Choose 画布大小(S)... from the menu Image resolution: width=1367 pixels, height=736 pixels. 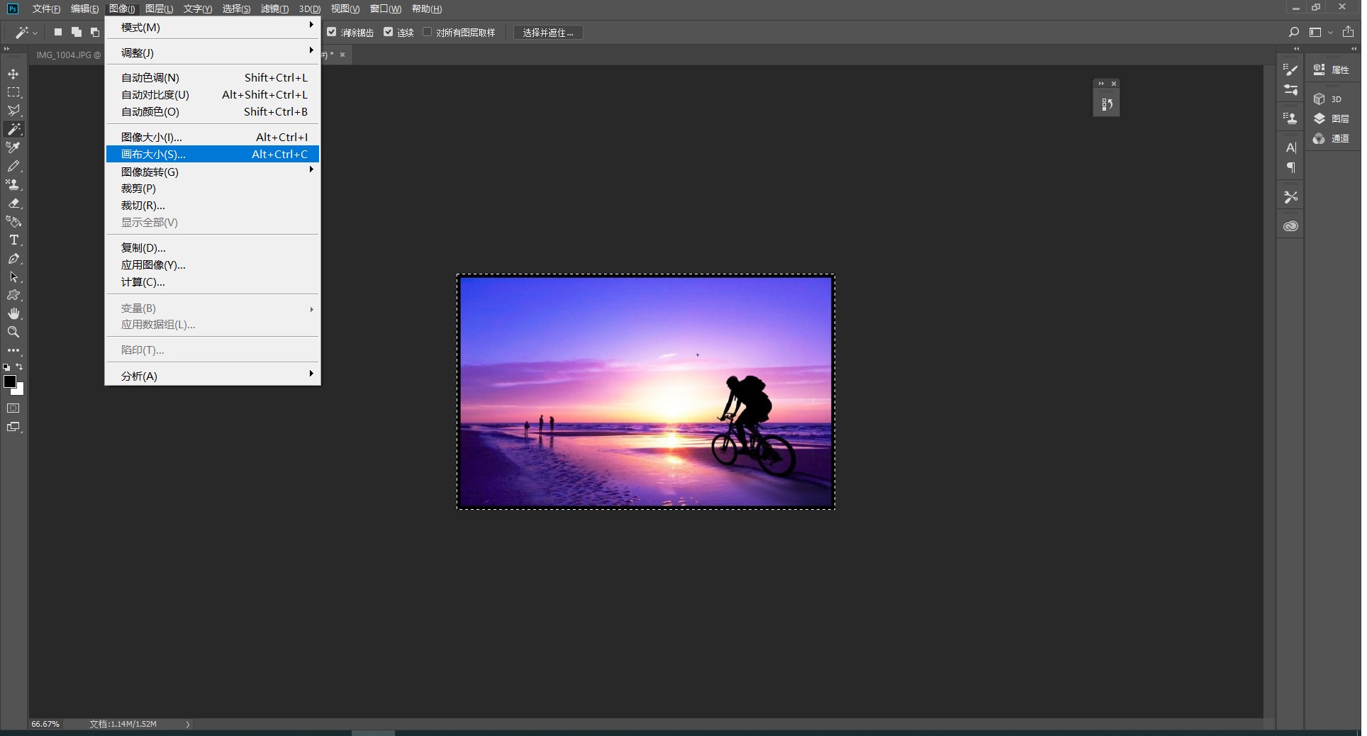pyautogui.click(x=213, y=154)
